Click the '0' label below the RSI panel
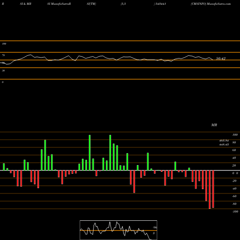This screenshot has height=240, width=240. [2, 82]
